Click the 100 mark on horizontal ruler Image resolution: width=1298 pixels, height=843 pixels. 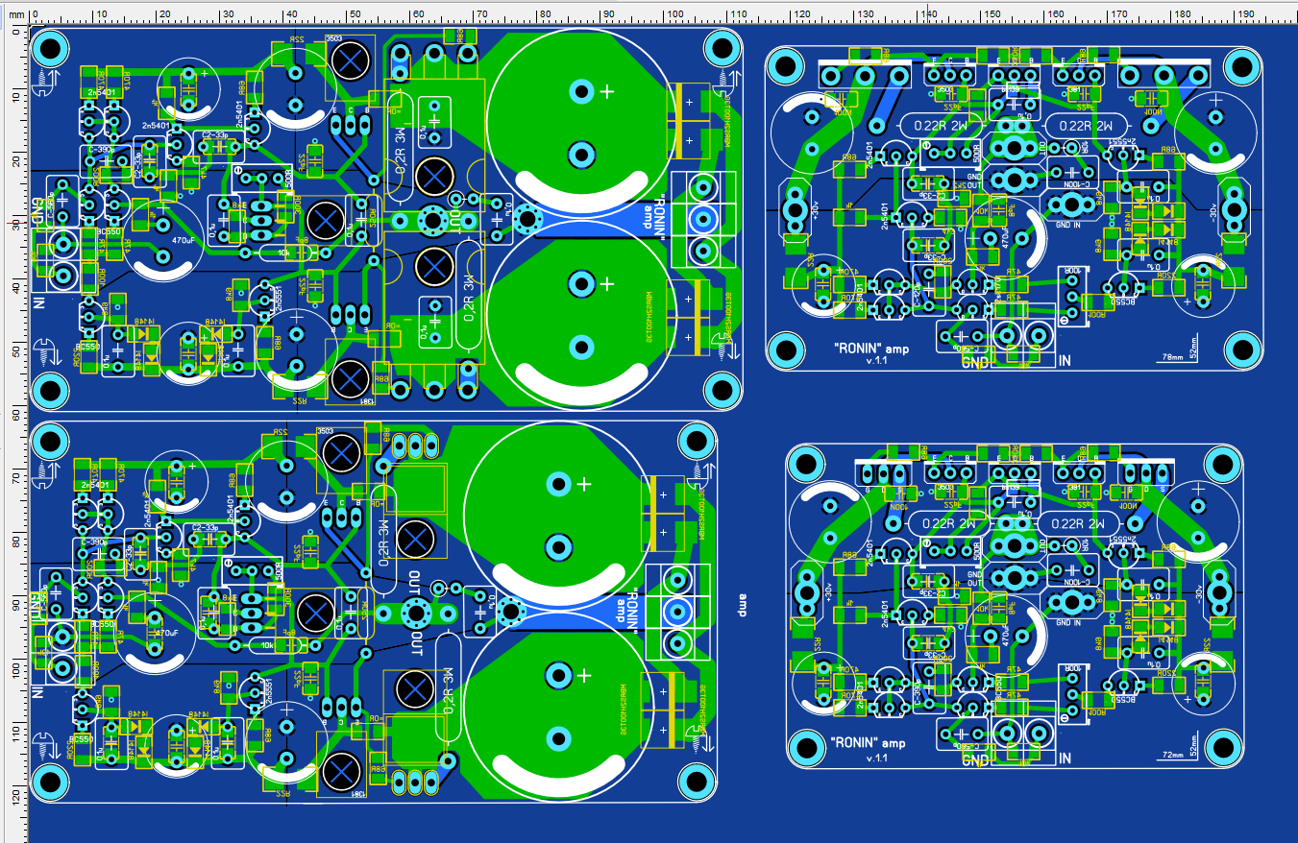[674, 14]
